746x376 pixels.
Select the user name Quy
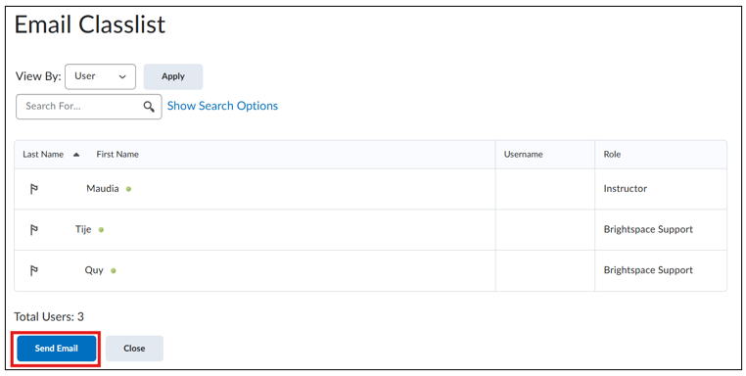(x=94, y=270)
